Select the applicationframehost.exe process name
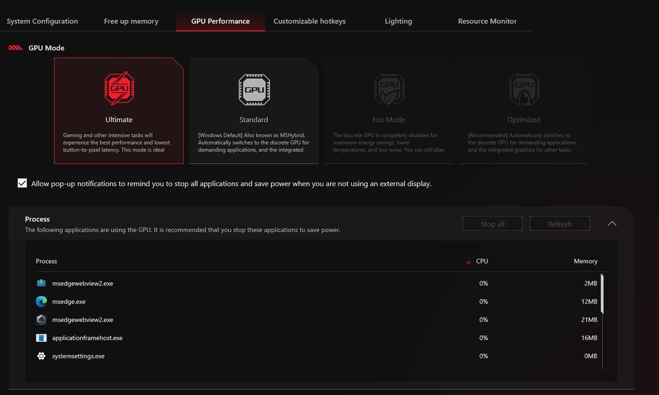 (87, 338)
